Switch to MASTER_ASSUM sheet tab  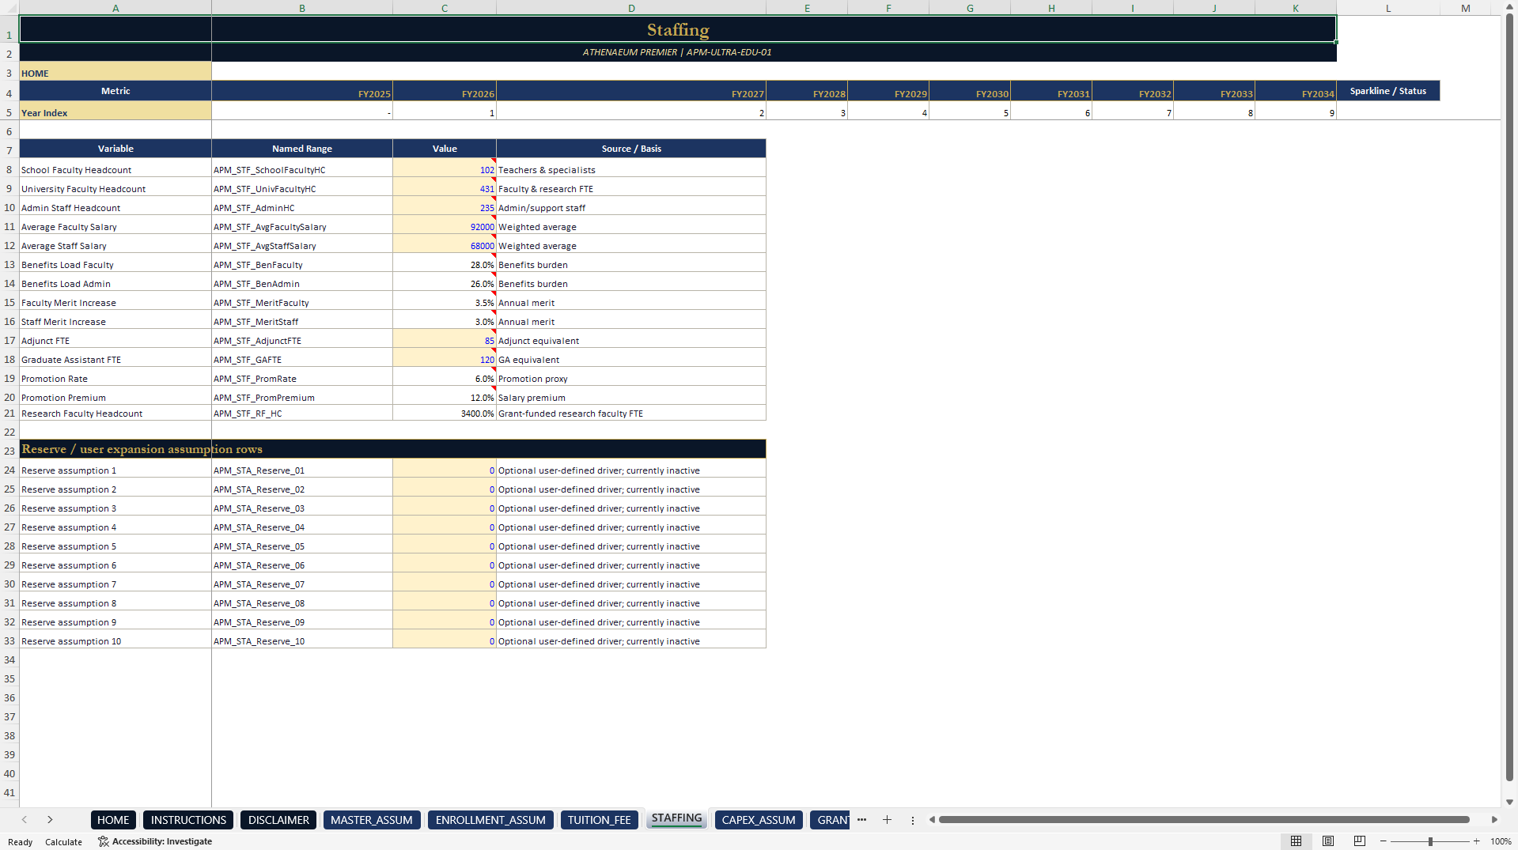[372, 820]
